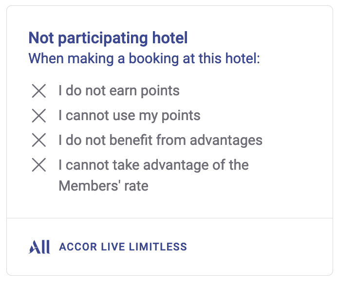The width and height of the screenshot is (337, 284).
Task: Click 'When making a booking at this hotel:' subtitle
Action: click(x=144, y=58)
